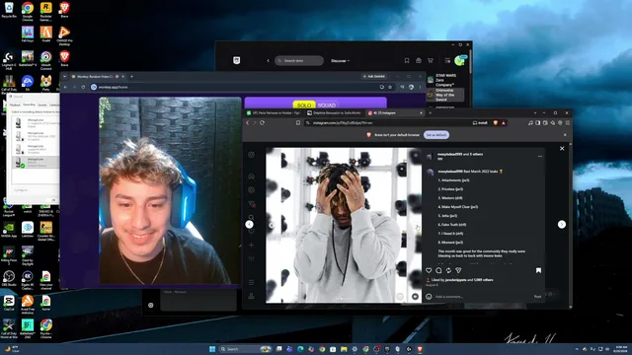Switch to the UFC Paris tab in Brave
632x355 pixels.
[274, 113]
